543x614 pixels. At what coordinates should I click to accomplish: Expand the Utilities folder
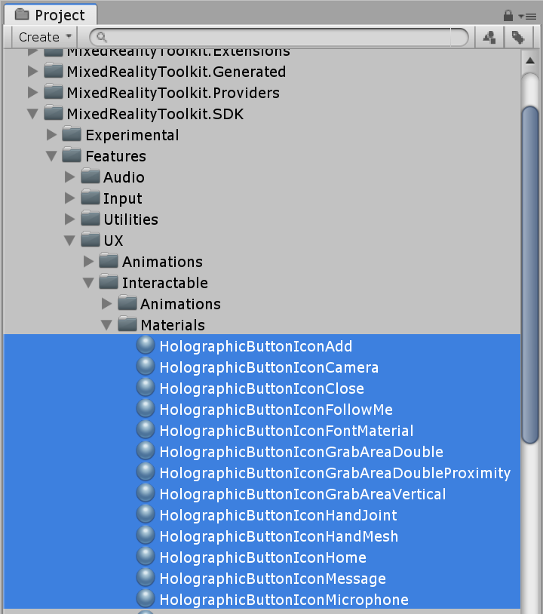(x=69, y=220)
